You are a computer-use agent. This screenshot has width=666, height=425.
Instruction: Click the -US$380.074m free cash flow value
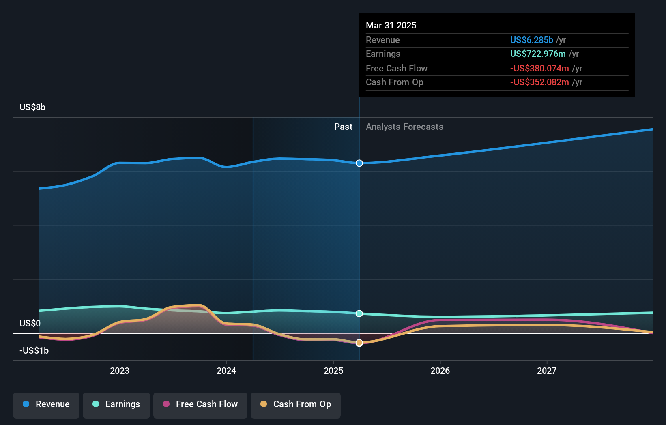[x=539, y=68]
